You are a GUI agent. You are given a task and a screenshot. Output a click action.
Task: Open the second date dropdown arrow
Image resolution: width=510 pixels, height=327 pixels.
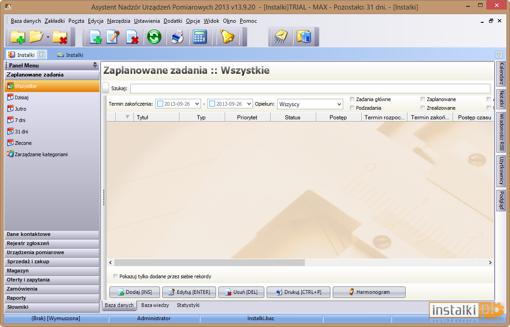coord(249,104)
